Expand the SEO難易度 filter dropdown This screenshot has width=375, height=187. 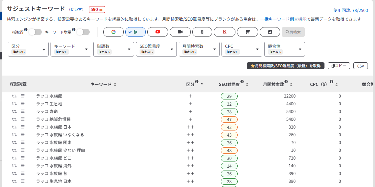tap(156, 49)
